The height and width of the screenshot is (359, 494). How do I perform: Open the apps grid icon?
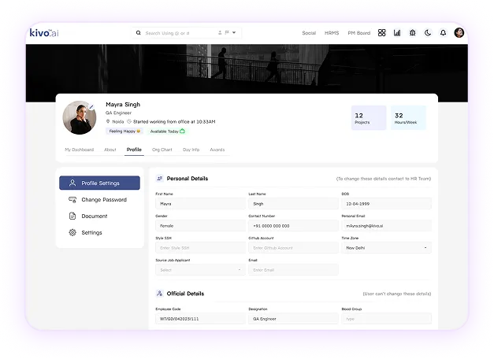pos(382,33)
